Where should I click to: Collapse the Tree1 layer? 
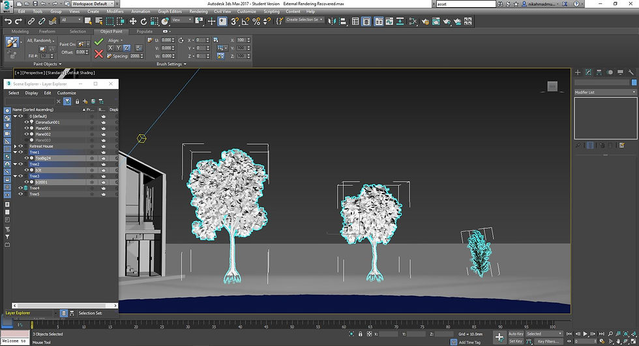click(16, 152)
